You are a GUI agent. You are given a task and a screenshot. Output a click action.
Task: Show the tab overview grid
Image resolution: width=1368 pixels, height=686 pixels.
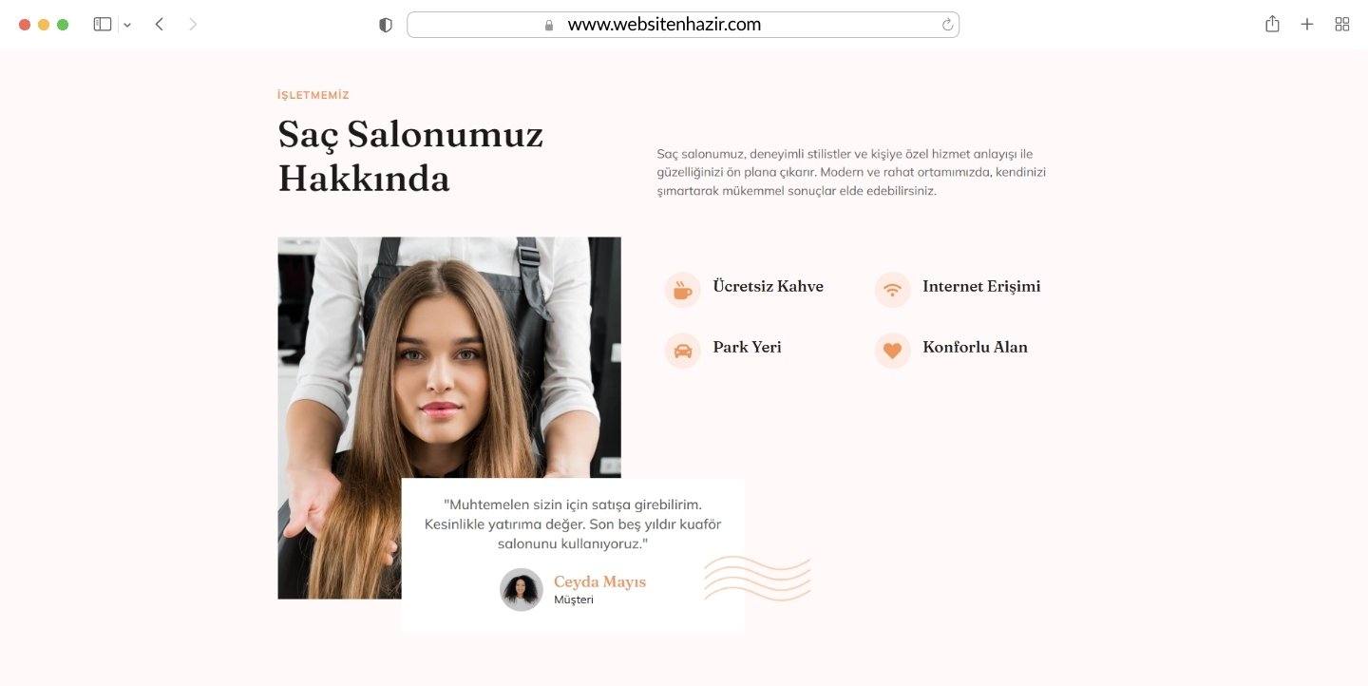pyautogui.click(x=1342, y=25)
